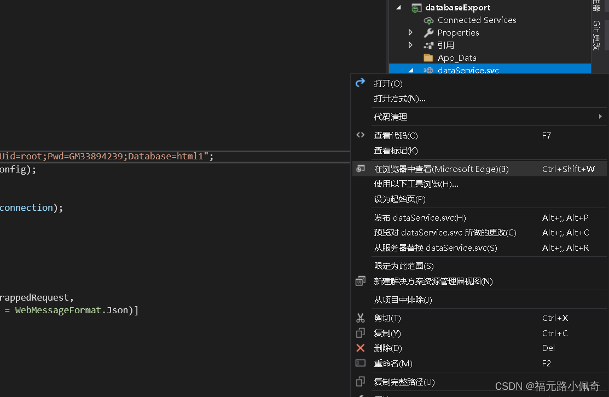Expand the 引用 references node
Viewport: 609px width, 397px height.
(410, 45)
